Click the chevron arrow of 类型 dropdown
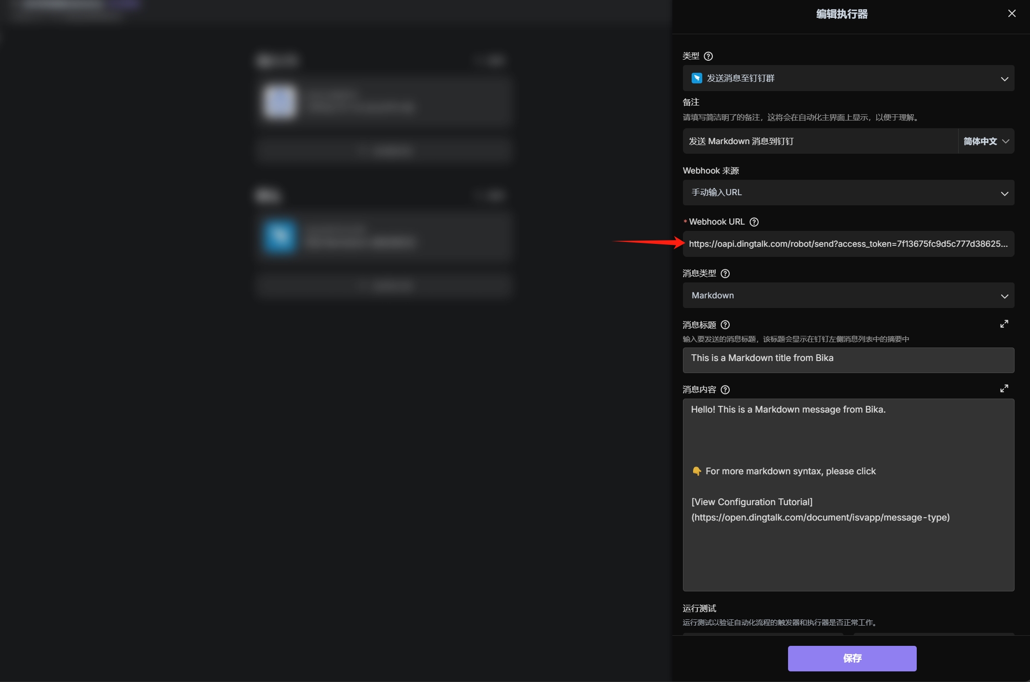 [1004, 79]
